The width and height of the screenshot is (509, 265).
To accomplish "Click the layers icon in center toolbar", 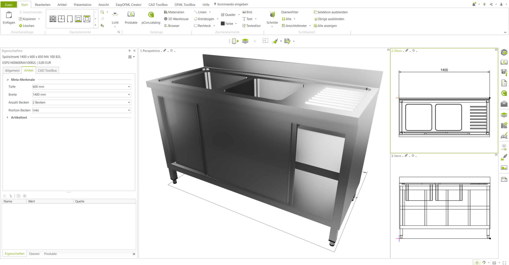I will (x=245, y=41).
